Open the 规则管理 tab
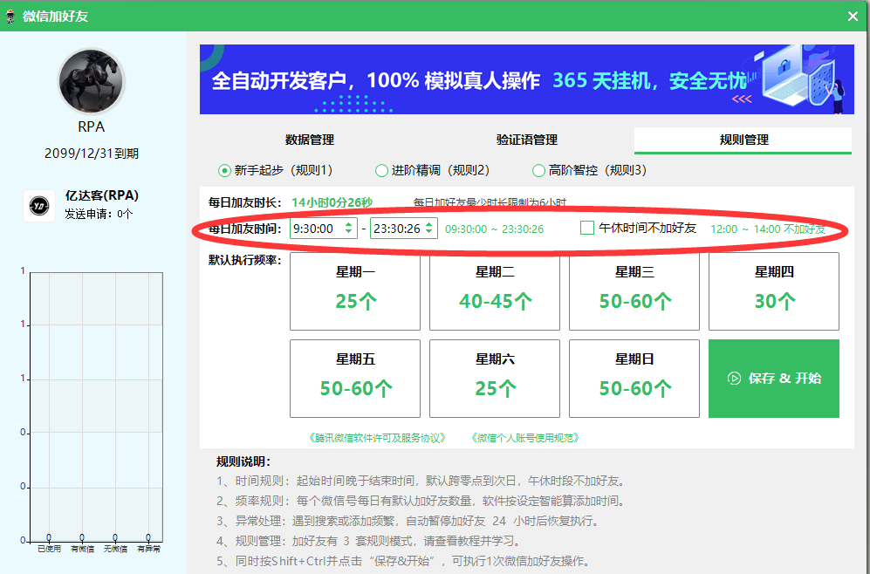Screen dimensions: 870x574 (743, 140)
